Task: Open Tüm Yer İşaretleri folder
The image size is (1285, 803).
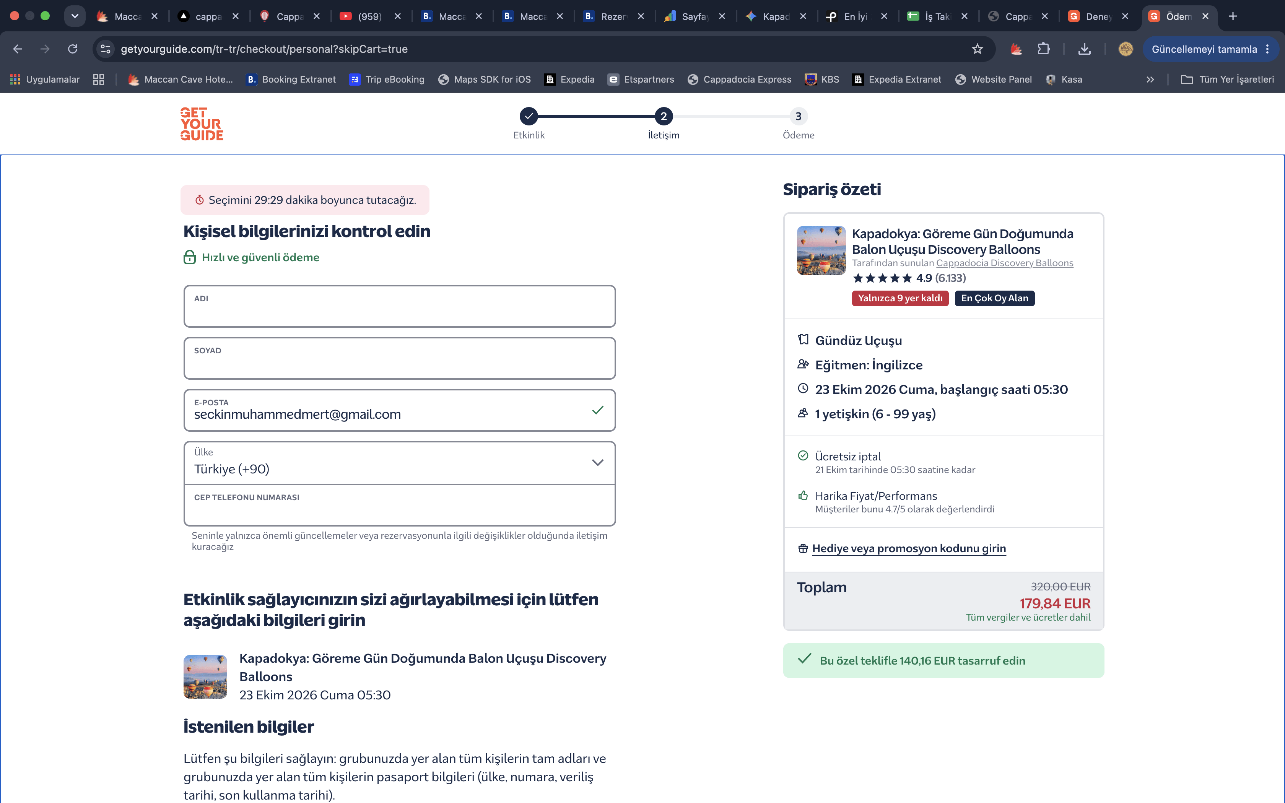Action: [1227, 80]
